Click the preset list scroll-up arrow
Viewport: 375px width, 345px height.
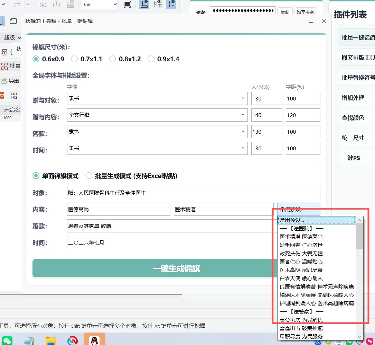point(359,220)
